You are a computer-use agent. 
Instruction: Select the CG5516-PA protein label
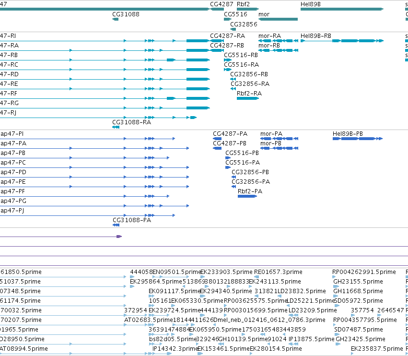(243, 163)
